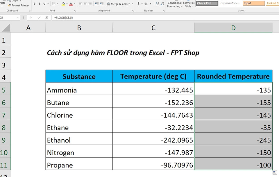Open the Format as Table menu

tap(188, 4)
